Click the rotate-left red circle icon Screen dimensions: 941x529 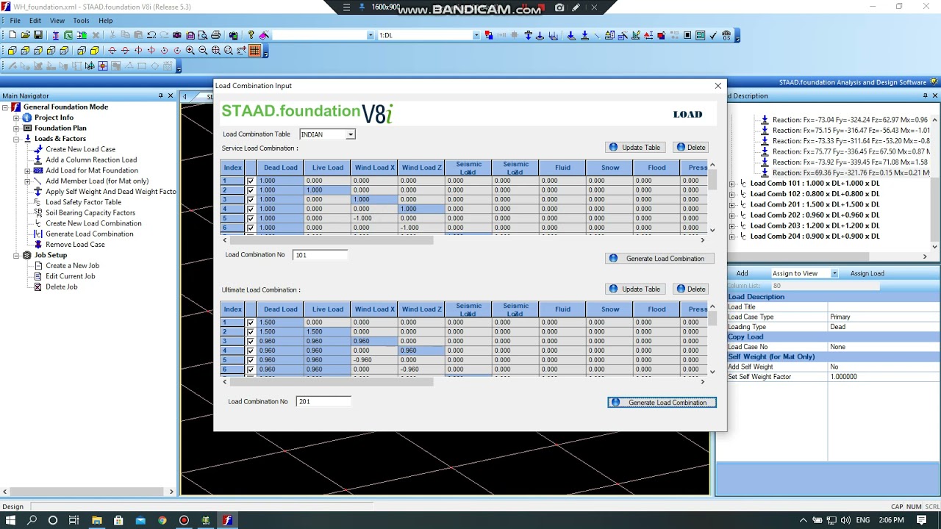(164, 51)
